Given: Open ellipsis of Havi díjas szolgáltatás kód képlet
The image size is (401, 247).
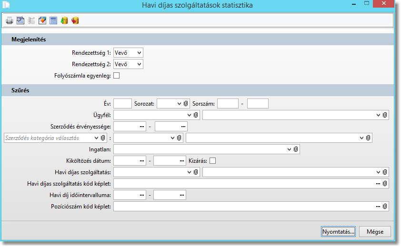Looking at the screenshot, I should click(x=378, y=184).
